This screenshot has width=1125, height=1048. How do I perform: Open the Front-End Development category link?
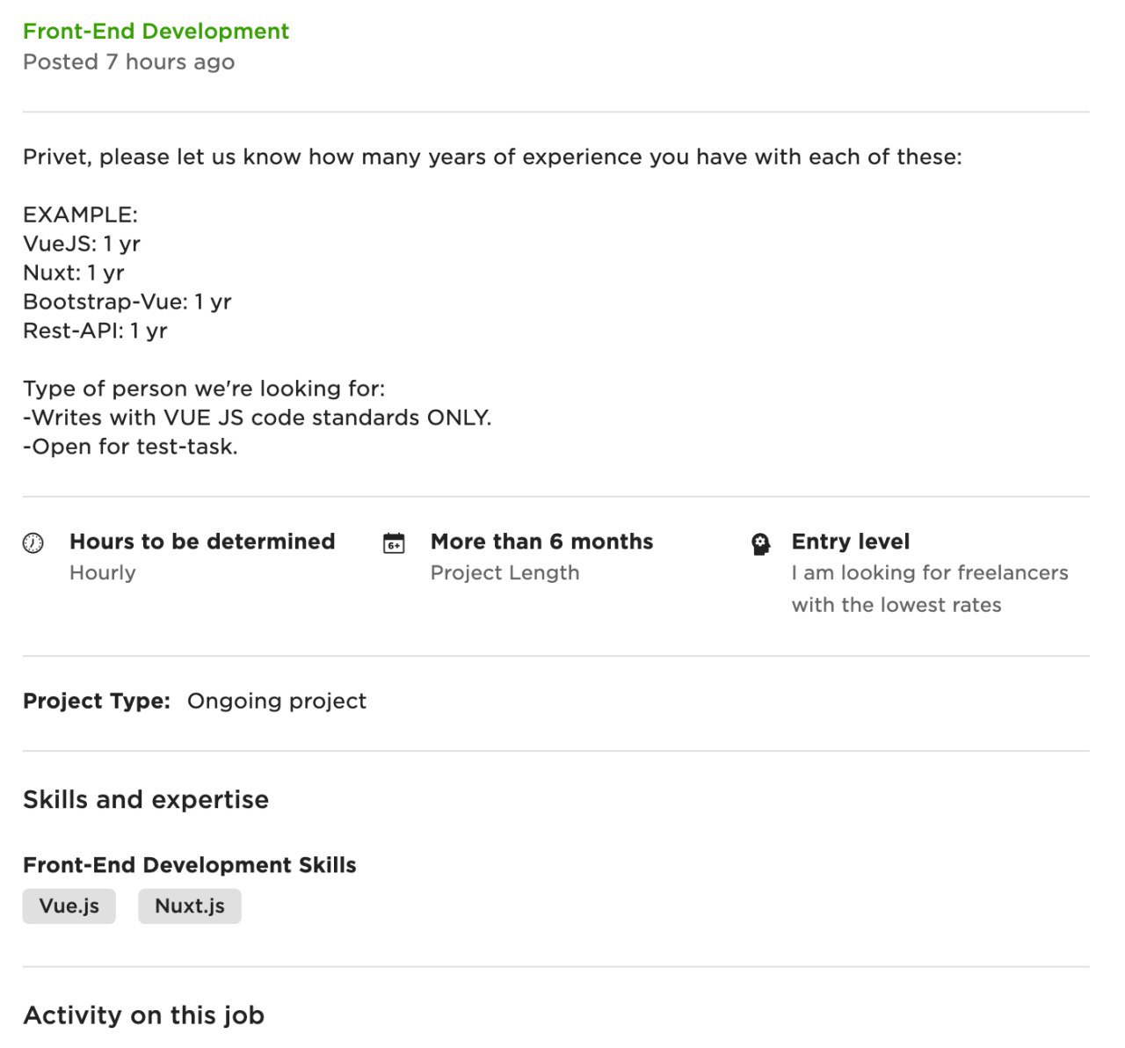156,31
